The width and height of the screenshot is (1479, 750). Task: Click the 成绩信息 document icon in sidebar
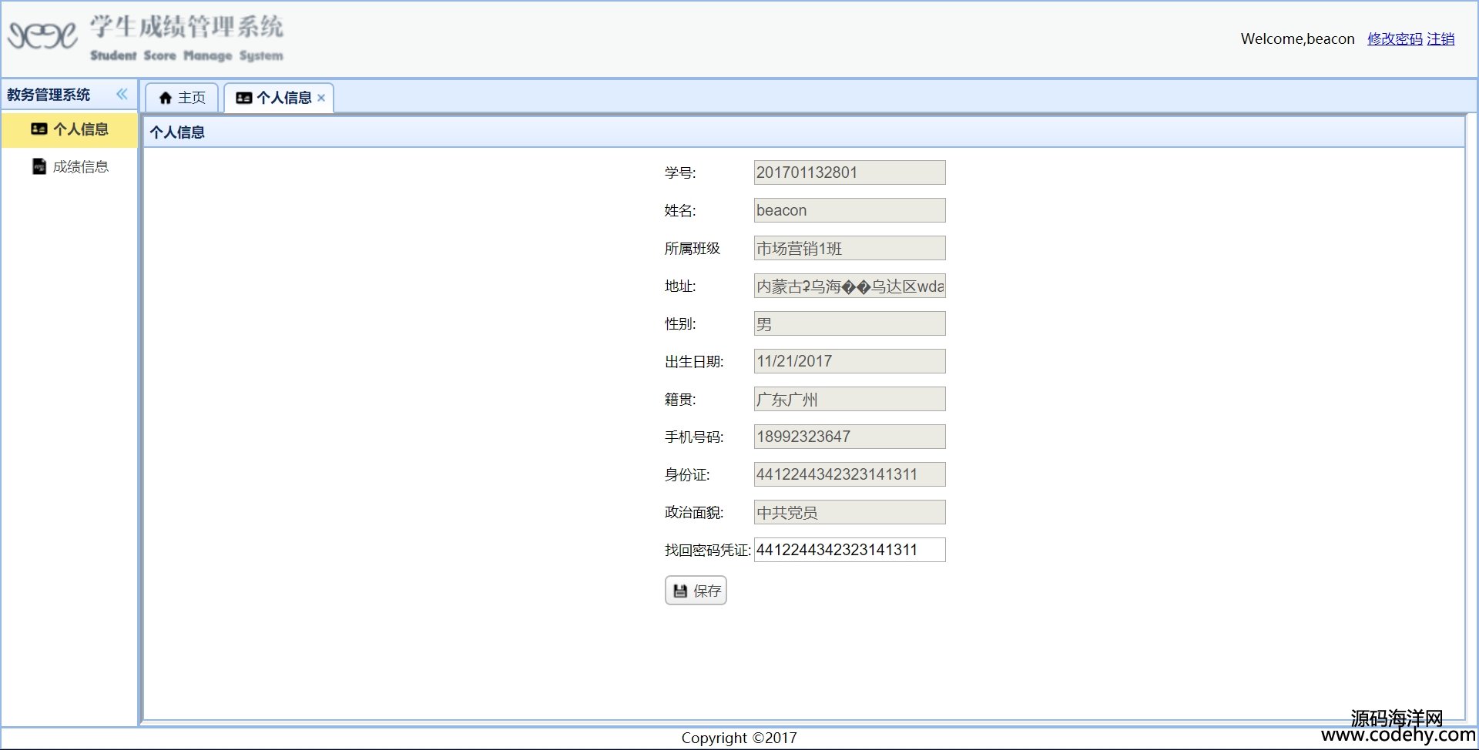(x=39, y=166)
